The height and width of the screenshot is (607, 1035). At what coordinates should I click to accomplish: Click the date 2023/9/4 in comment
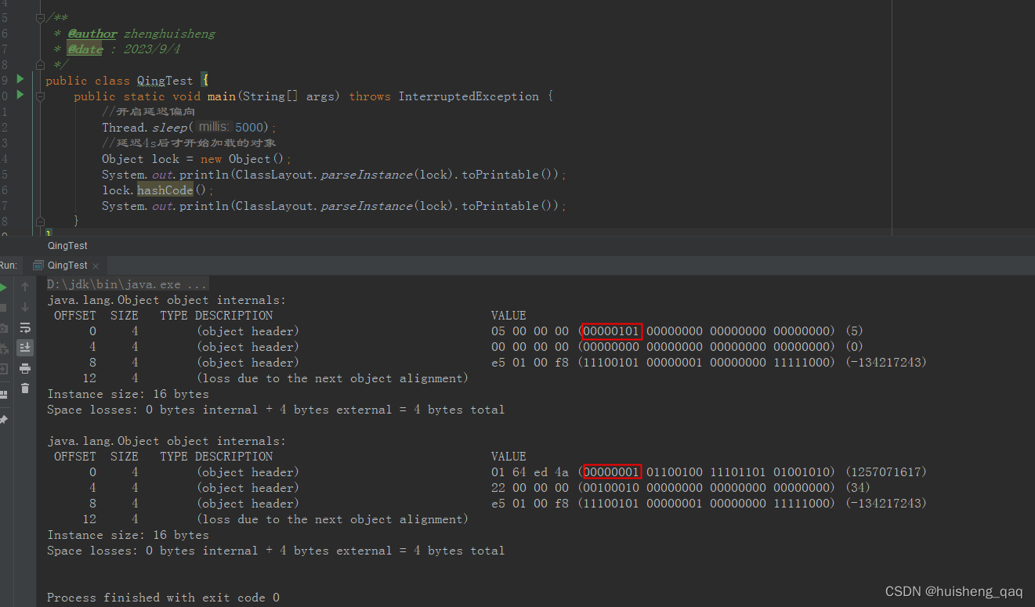coord(151,49)
